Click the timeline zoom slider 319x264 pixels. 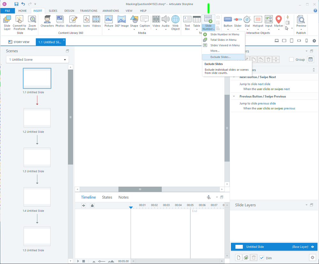pos(102,261)
